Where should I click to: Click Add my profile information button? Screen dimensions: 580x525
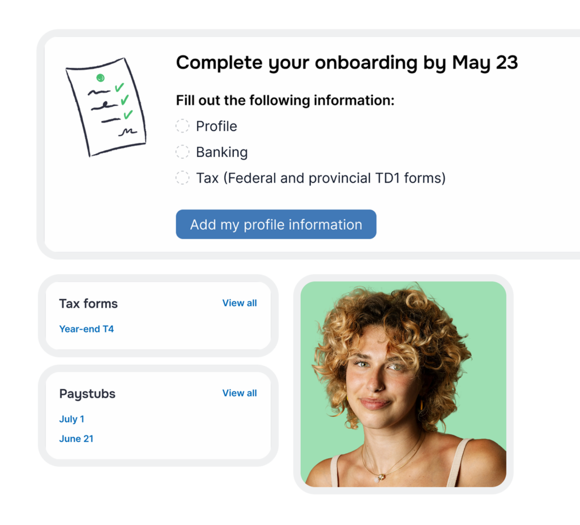276,224
